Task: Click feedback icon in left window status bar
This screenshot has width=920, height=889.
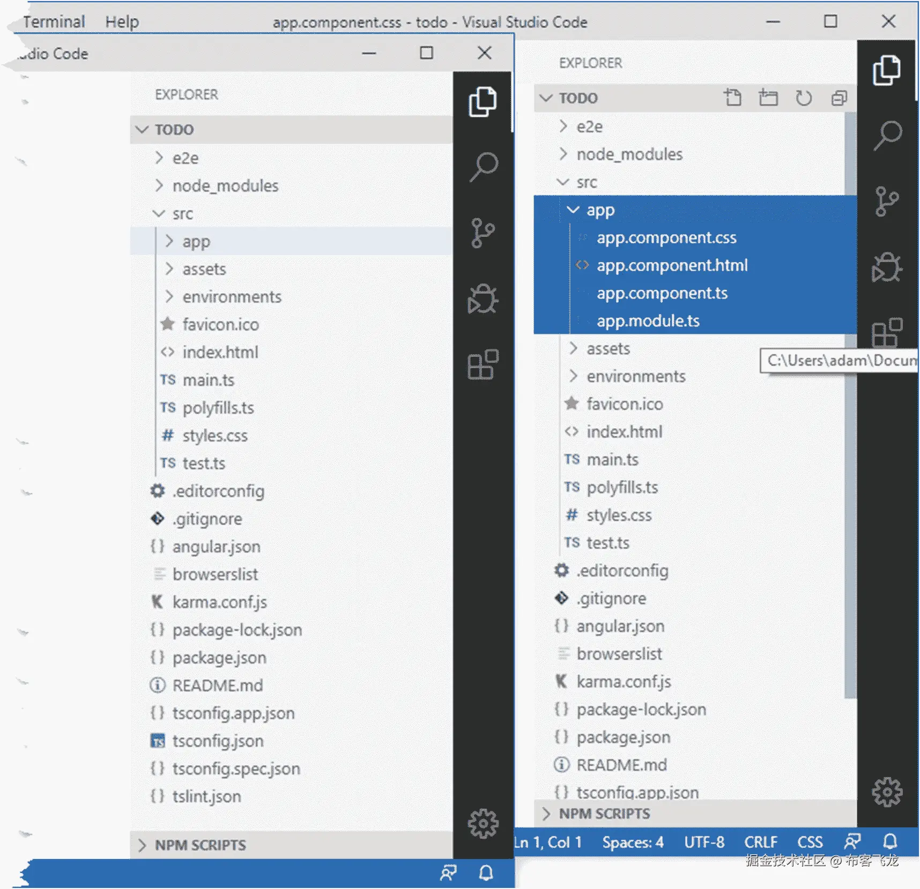Action: point(448,873)
